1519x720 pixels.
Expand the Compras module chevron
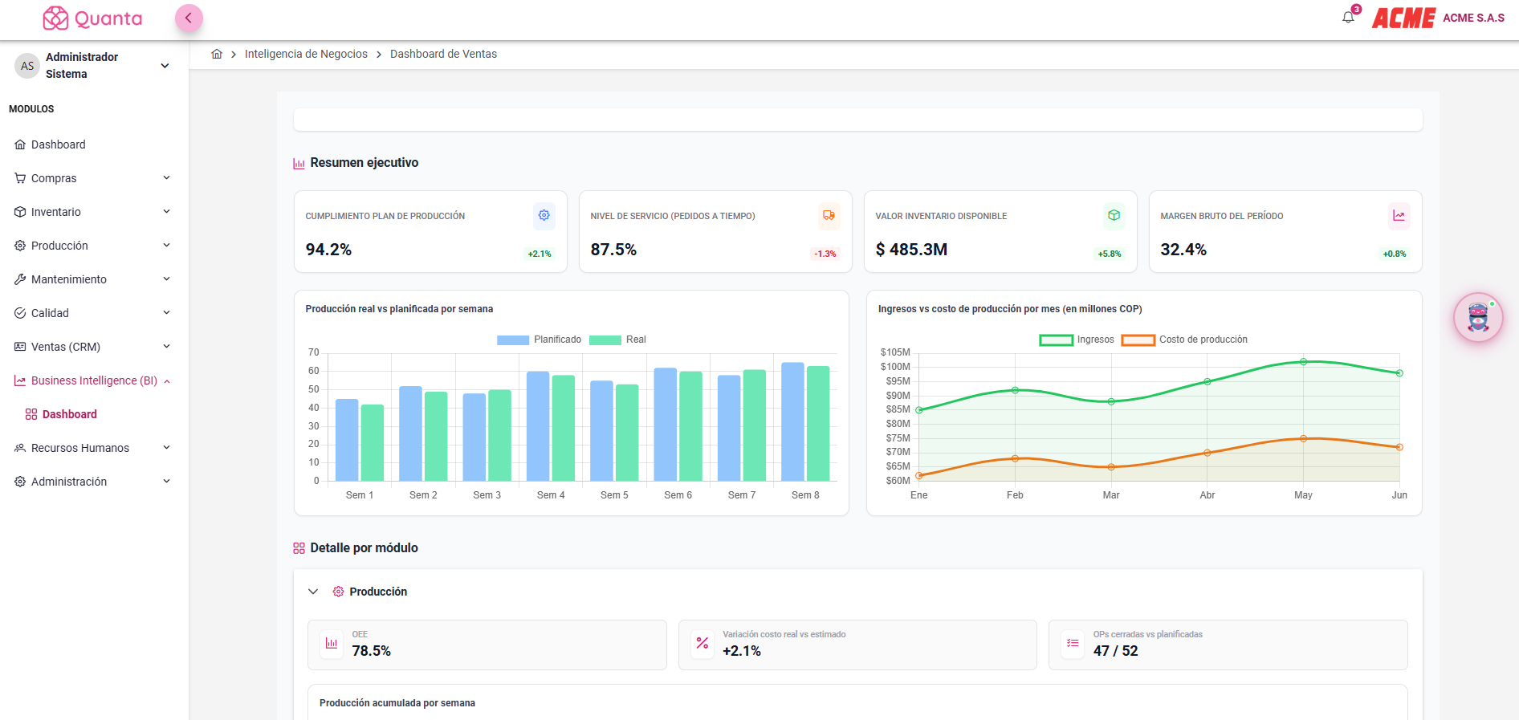pyautogui.click(x=167, y=178)
